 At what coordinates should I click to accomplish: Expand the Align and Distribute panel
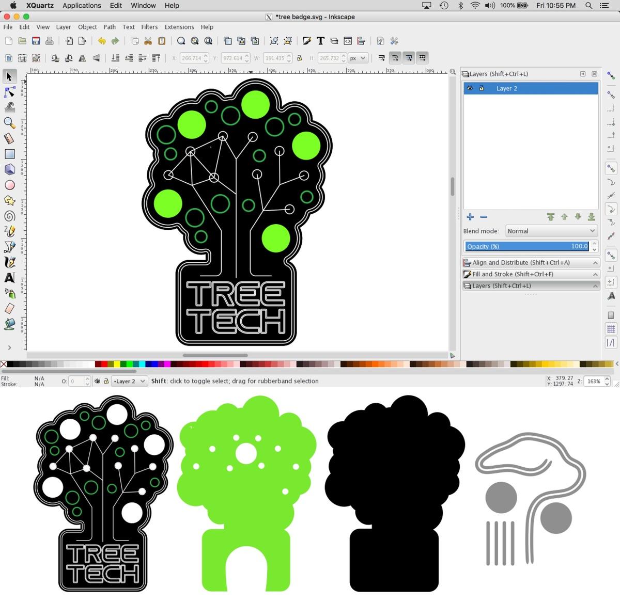(x=595, y=262)
